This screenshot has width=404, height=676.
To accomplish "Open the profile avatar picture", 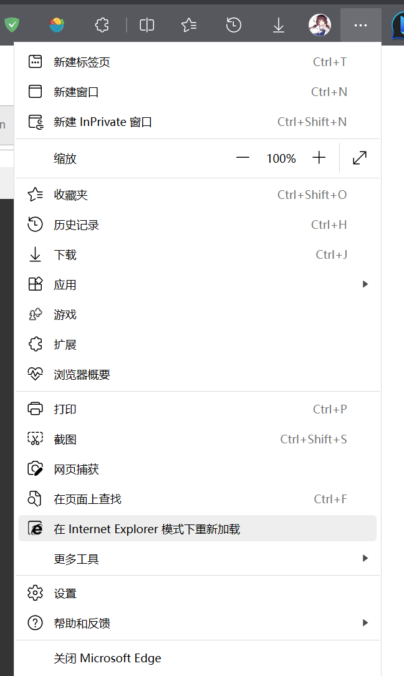I will point(320,25).
